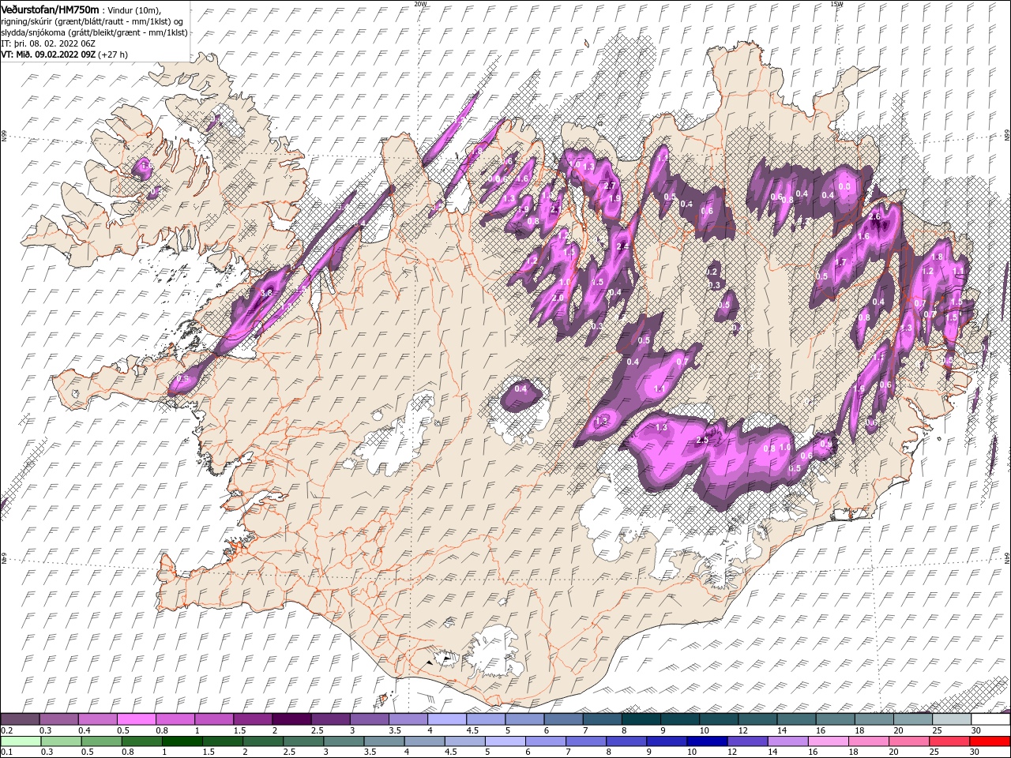Click the Veðurstofan/HM750m title text

click(x=50, y=9)
